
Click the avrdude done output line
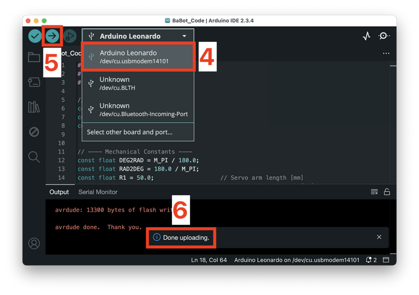98,227
